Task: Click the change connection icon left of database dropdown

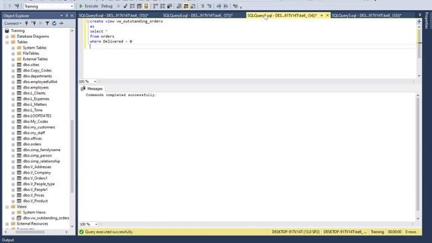Action: click(x=17, y=6)
